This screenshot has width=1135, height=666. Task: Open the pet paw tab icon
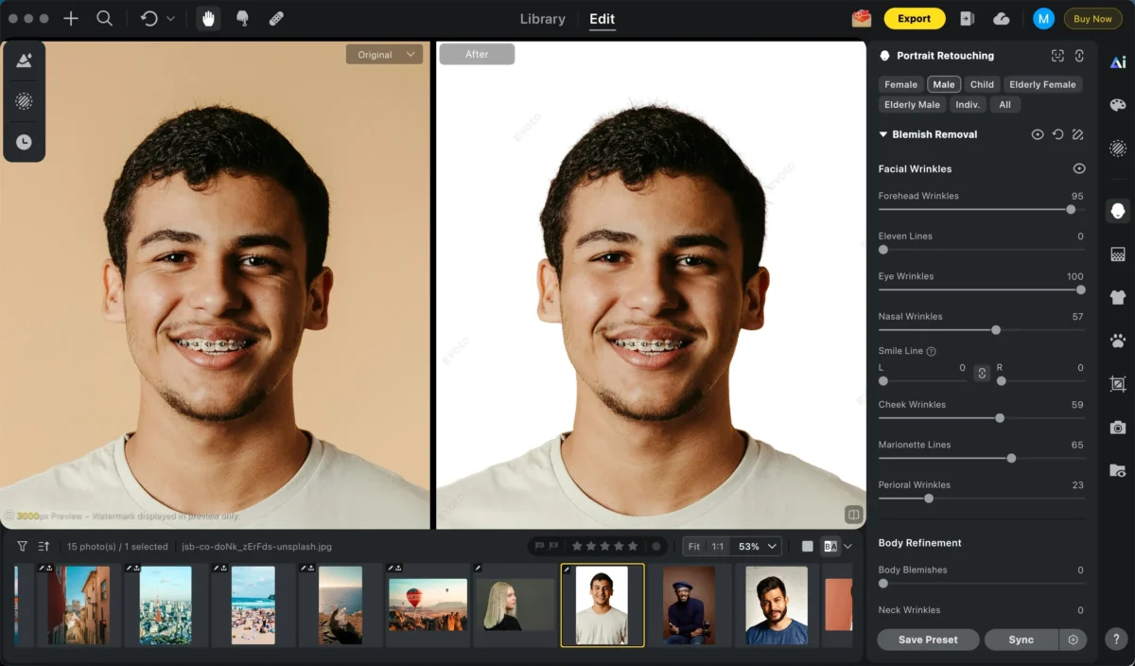point(1118,341)
